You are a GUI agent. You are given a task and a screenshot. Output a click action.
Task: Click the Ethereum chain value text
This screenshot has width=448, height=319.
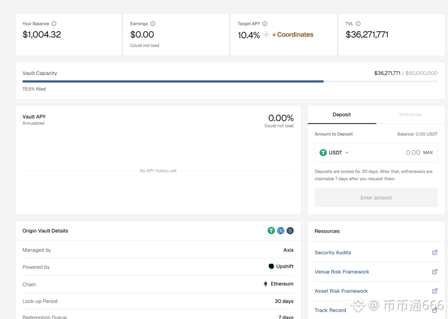tap(282, 283)
